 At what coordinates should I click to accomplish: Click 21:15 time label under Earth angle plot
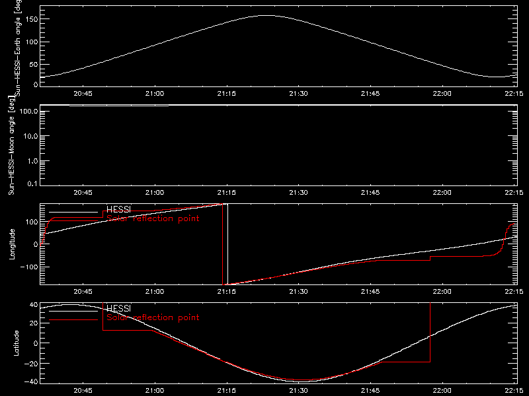(x=227, y=93)
